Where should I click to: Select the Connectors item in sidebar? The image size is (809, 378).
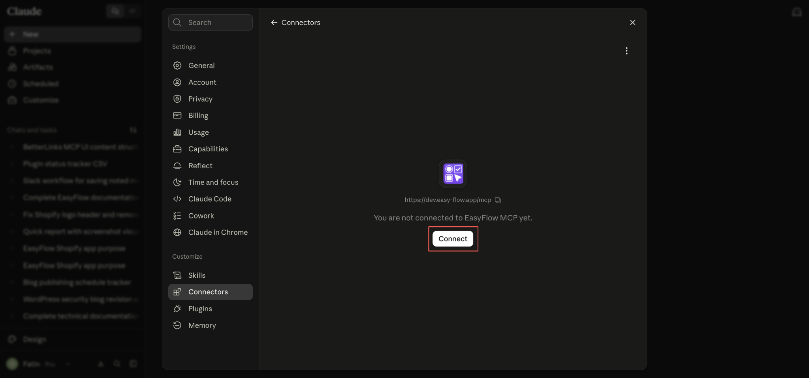[211, 292]
